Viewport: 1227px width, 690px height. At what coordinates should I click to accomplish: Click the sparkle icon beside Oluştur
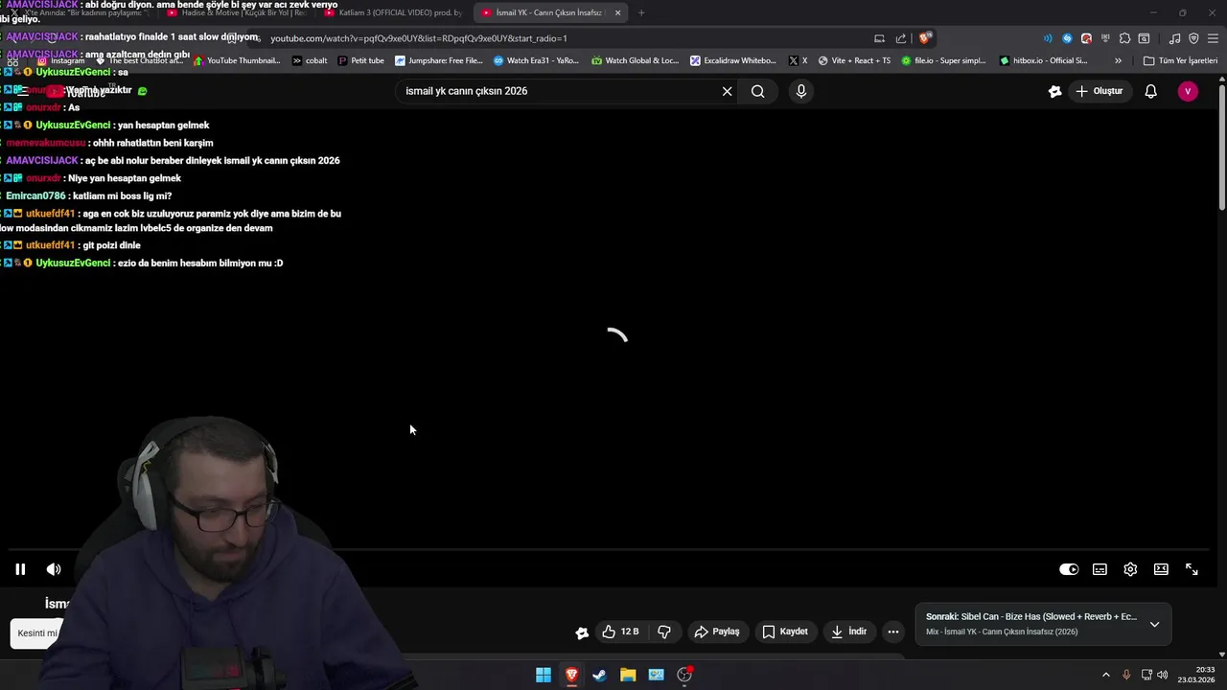click(1054, 91)
